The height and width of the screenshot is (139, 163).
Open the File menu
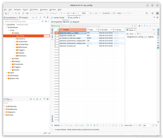coord(5,9)
